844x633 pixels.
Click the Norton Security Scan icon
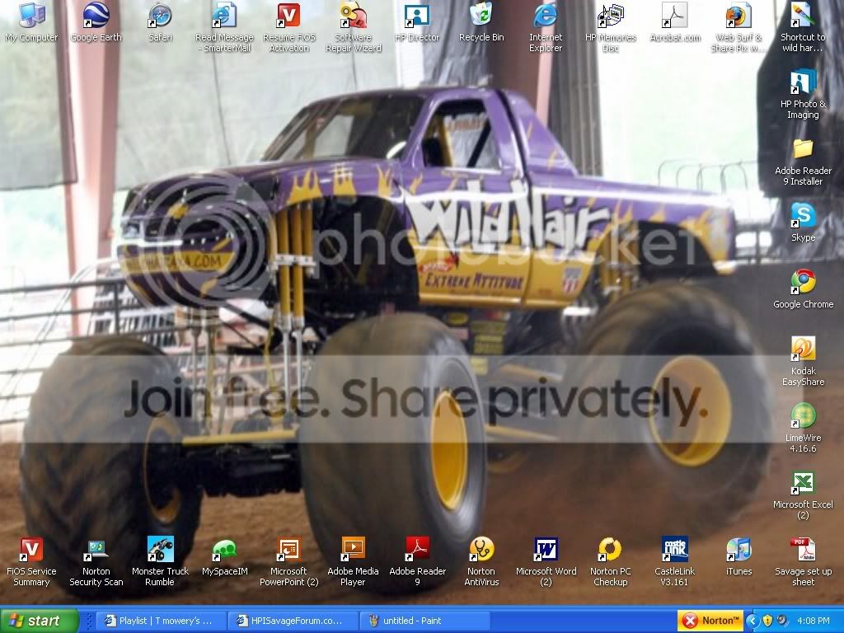(x=96, y=562)
